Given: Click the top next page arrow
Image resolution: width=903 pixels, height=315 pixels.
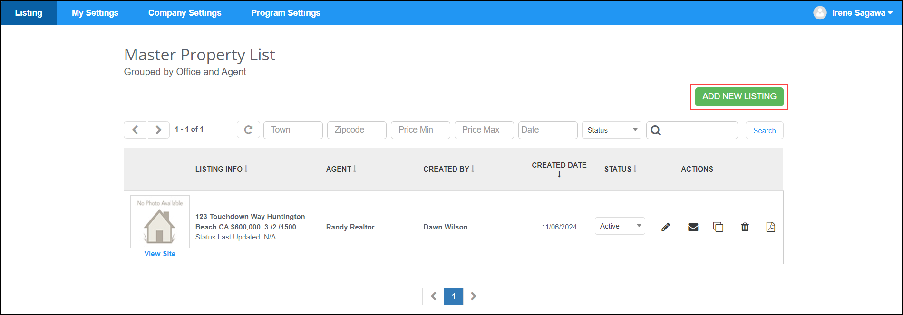Looking at the screenshot, I should tap(159, 130).
